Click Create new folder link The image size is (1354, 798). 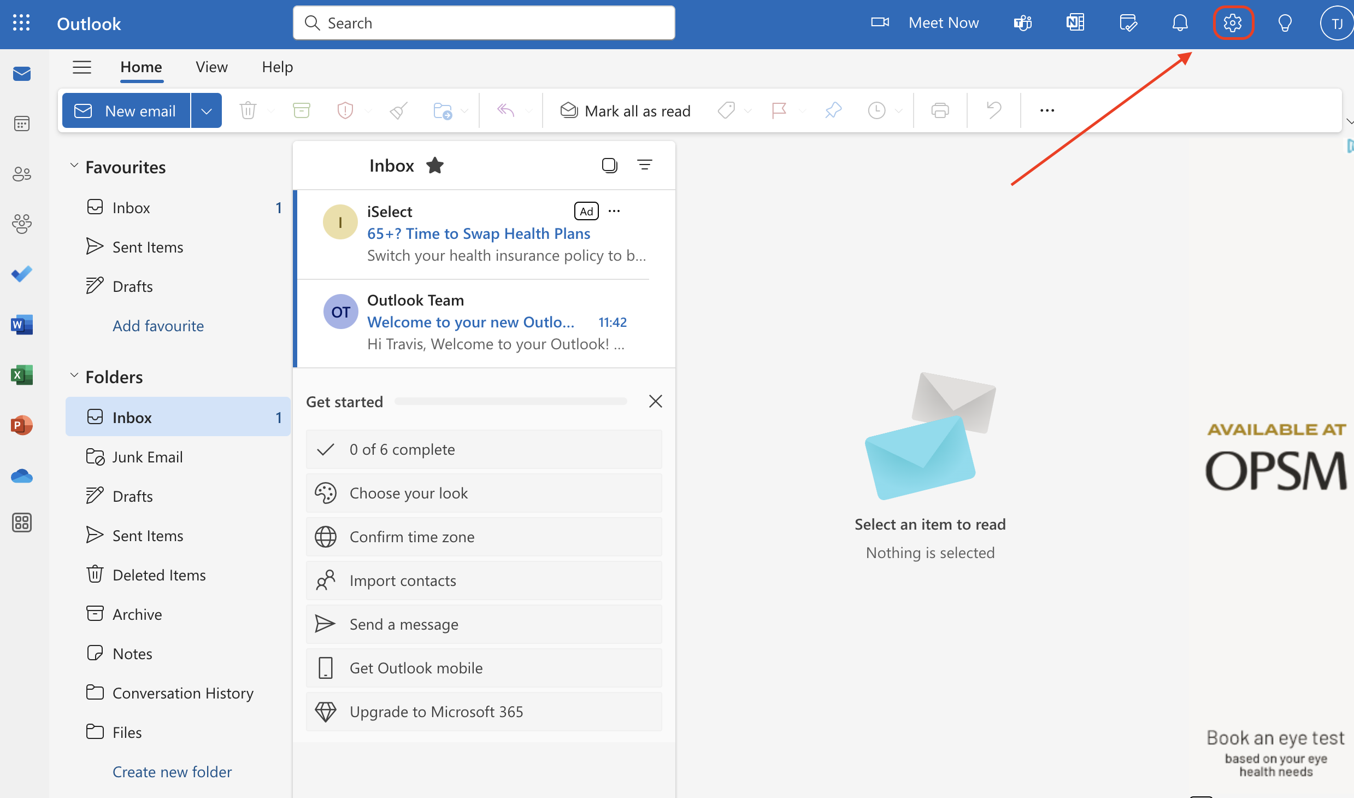pos(172,772)
